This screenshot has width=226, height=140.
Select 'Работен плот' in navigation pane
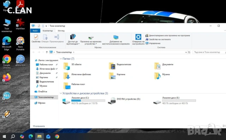click(x=47, y=65)
